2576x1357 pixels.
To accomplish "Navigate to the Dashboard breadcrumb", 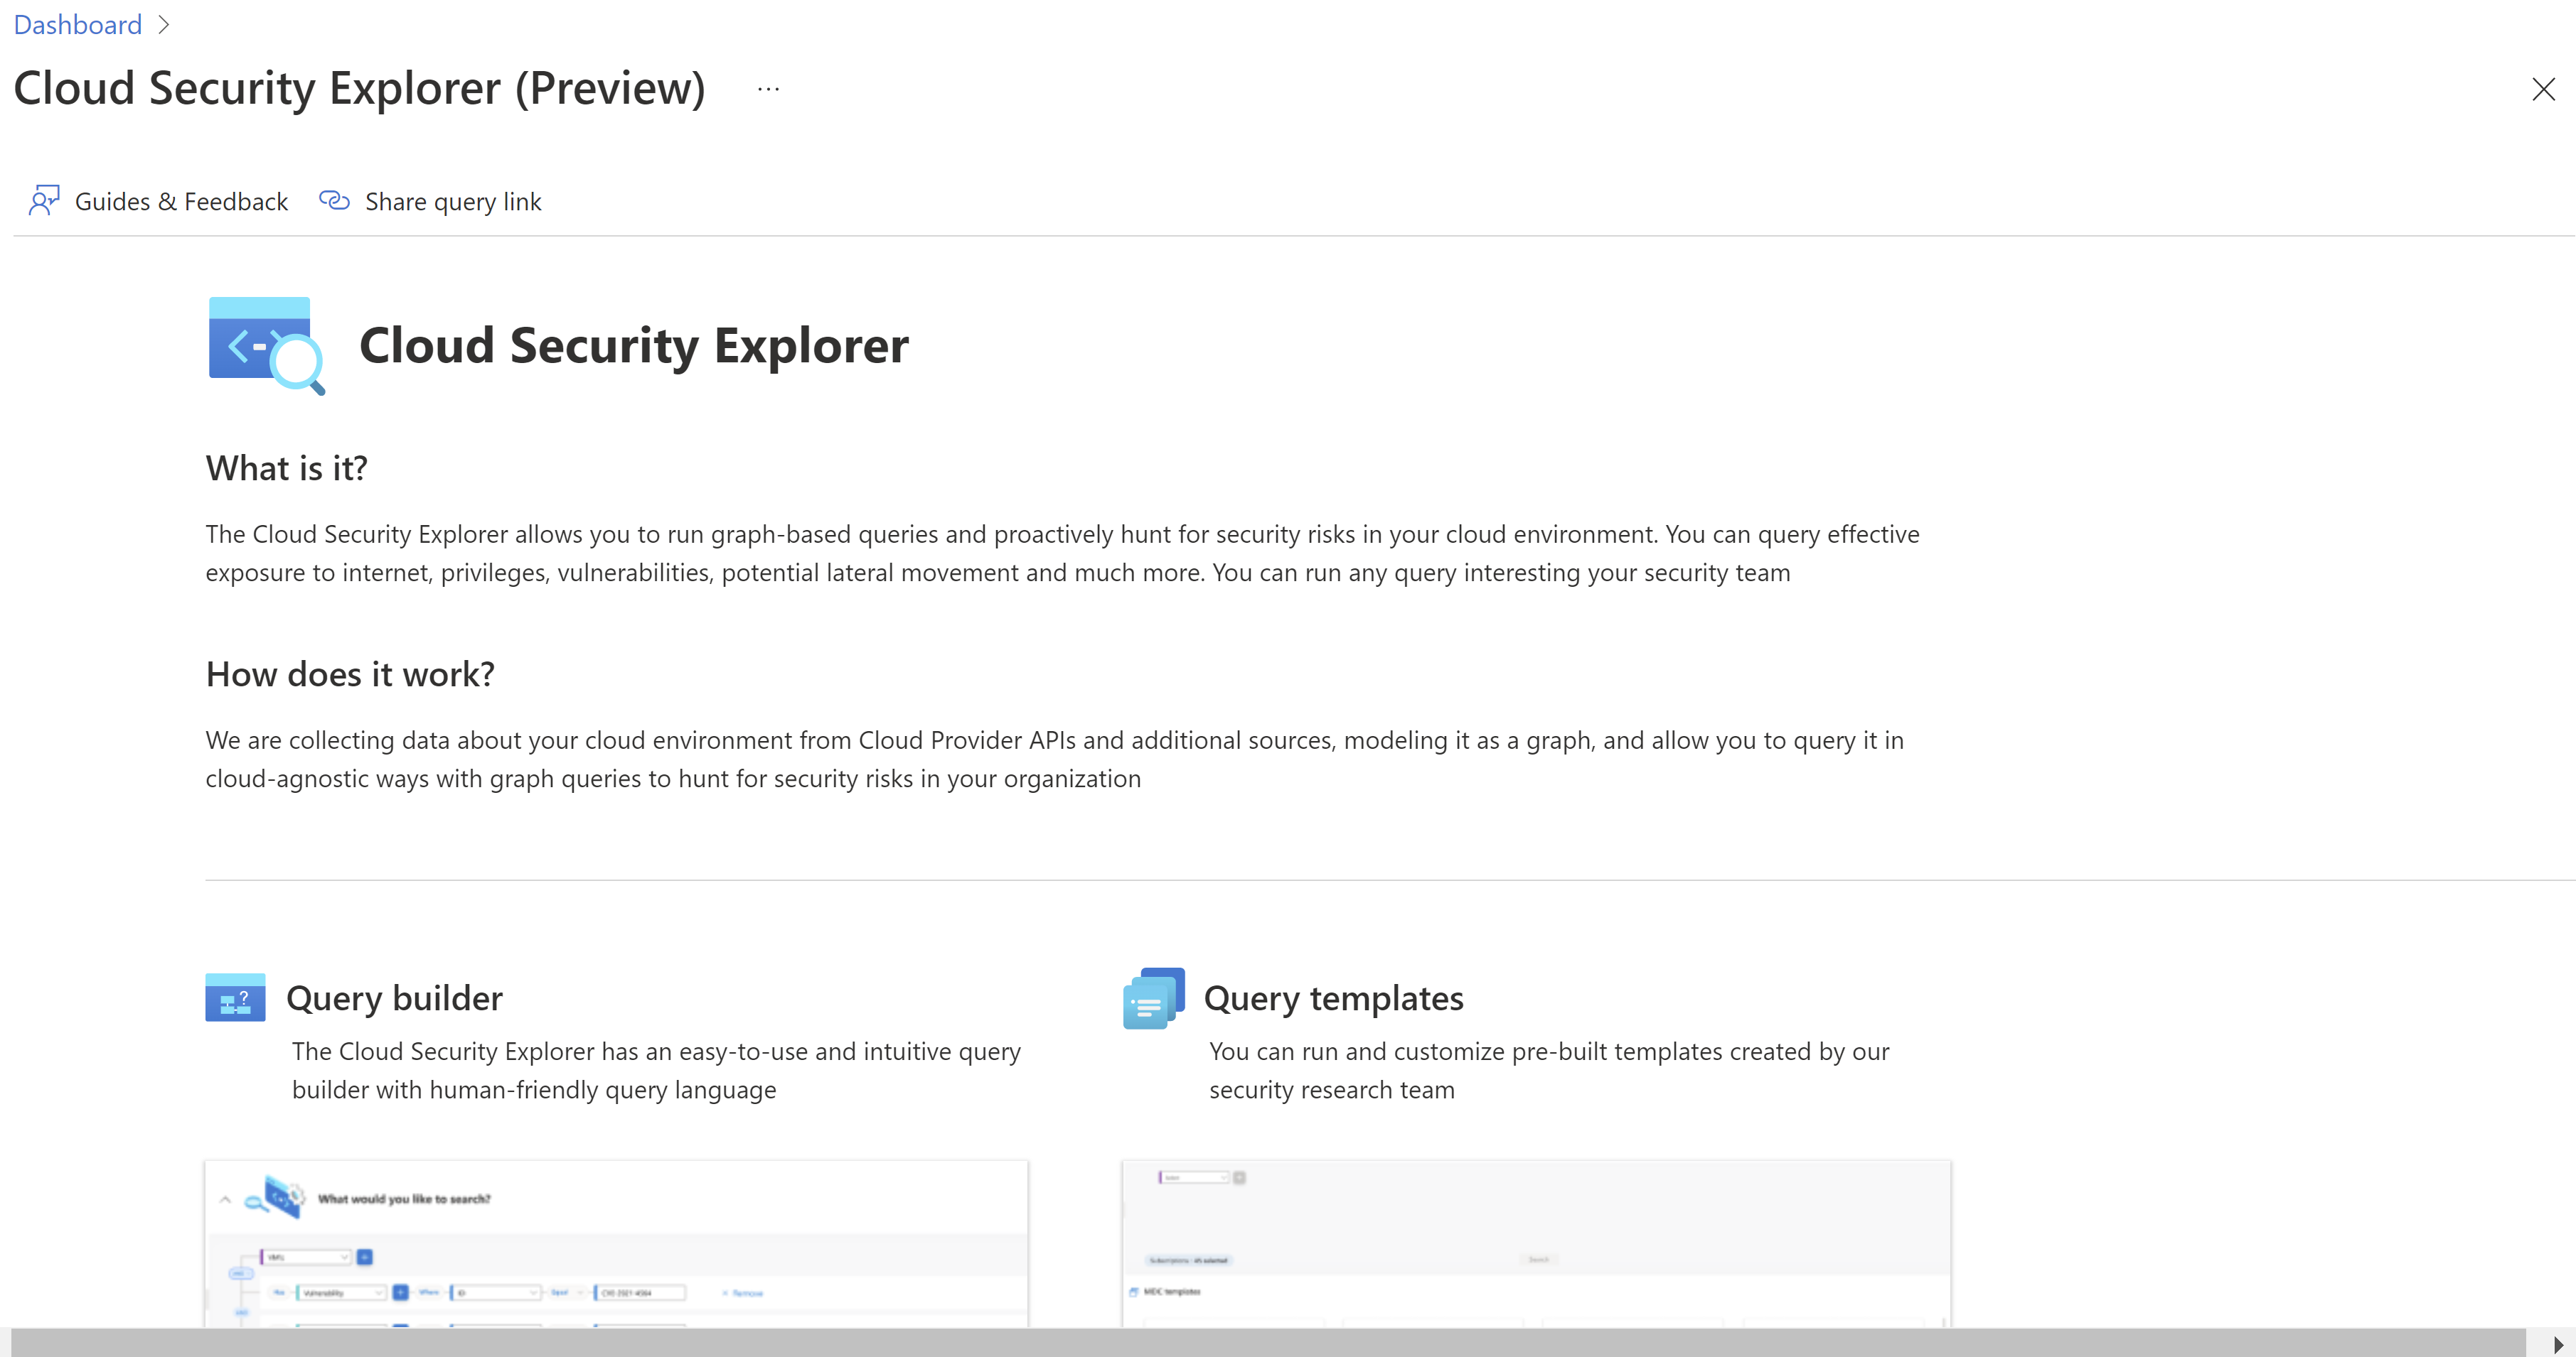I will pyautogui.click(x=77, y=24).
